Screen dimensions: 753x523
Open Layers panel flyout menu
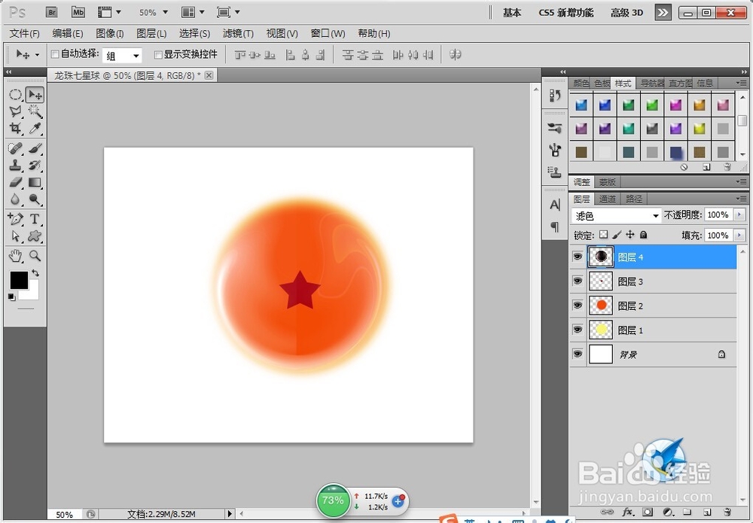click(740, 199)
